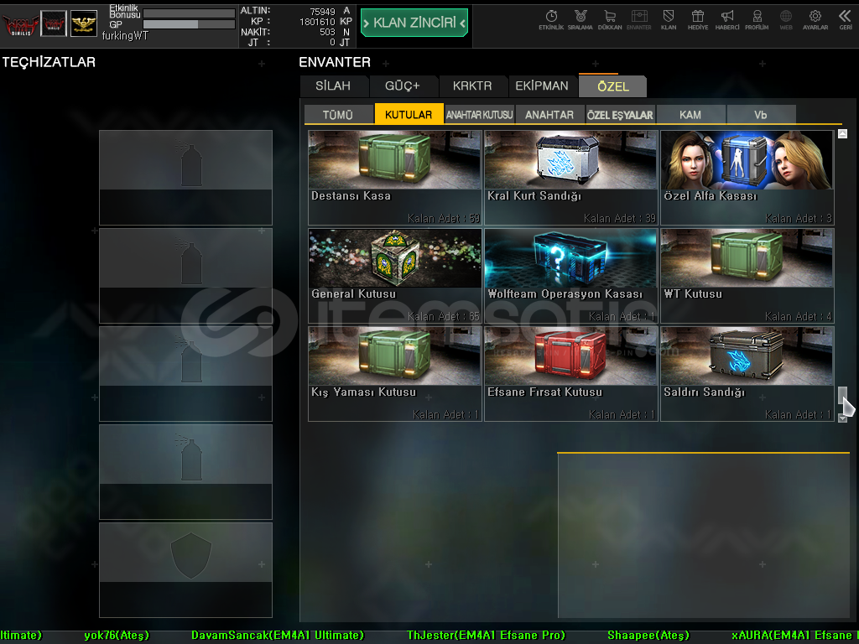Click the empty shield equipment slot
Image resolution: width=859 pixels, height=644 pixels.
click(x=185, y=570)
